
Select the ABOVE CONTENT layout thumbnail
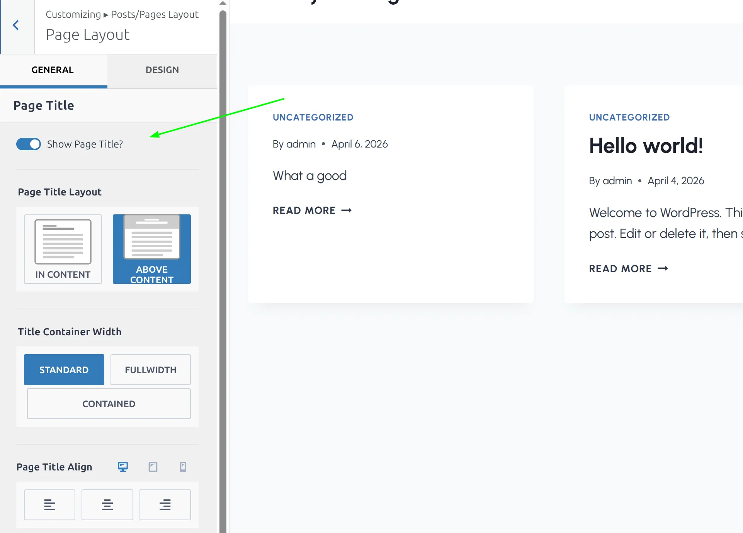pyautogui.click(x=151, y=249)
